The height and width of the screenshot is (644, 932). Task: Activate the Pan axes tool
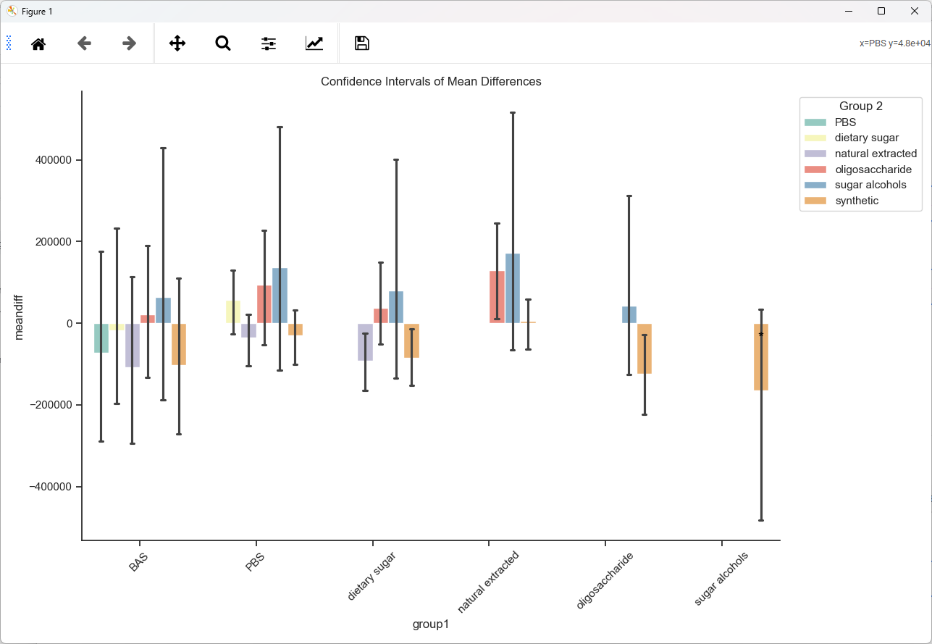point(177,43)
